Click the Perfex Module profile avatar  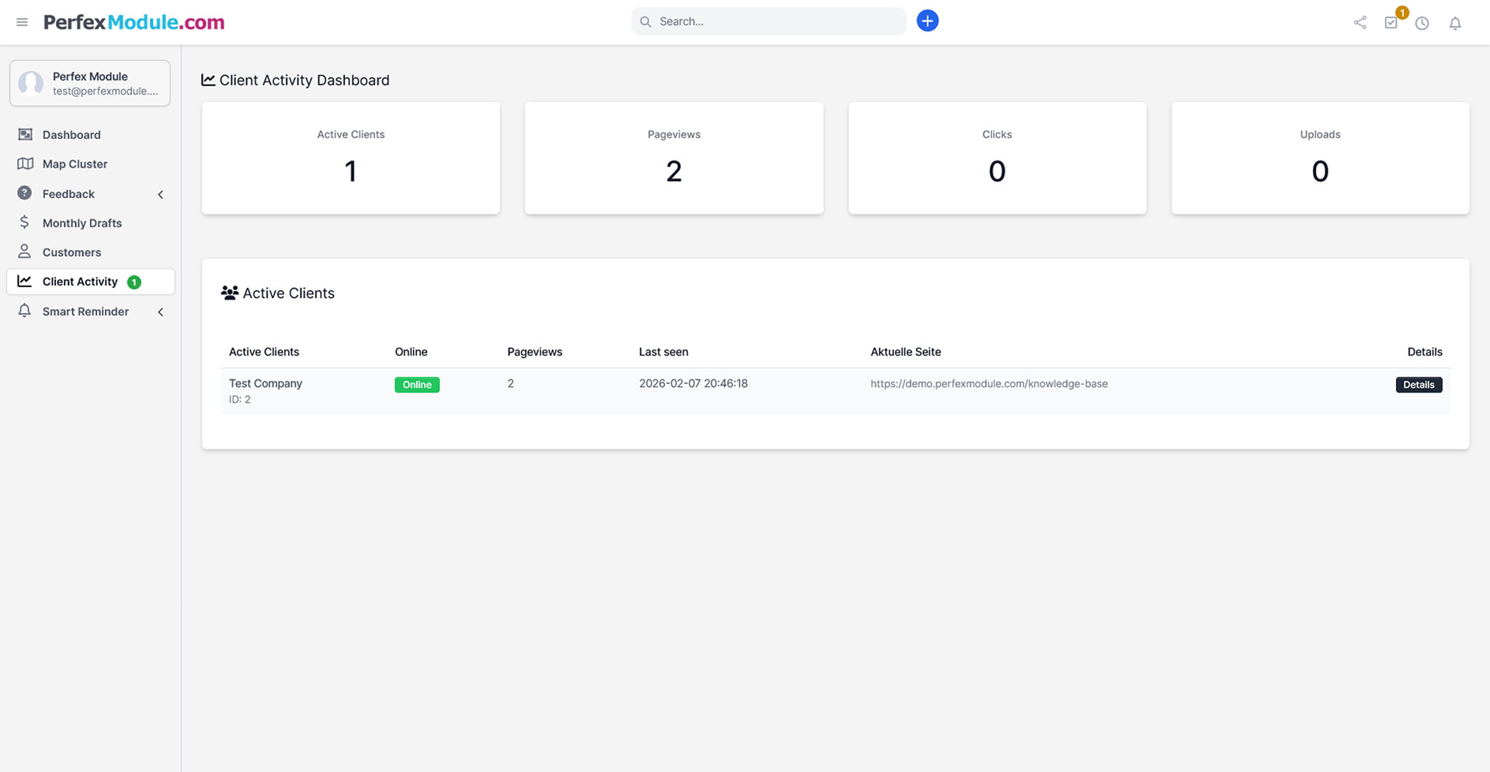[31, 83]
